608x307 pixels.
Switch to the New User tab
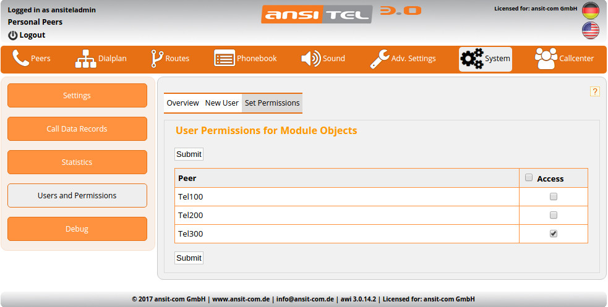(x=221, y=103)
